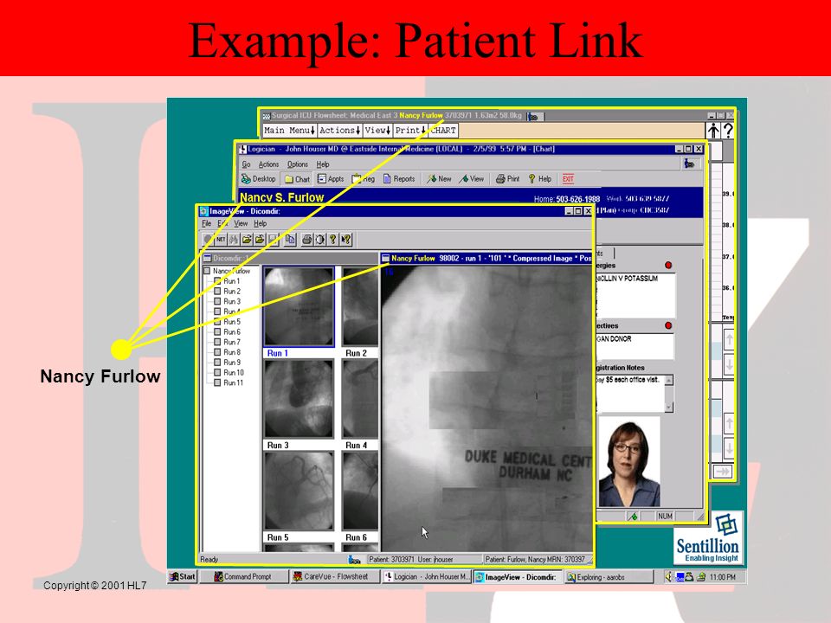Open the Options menu in Logician

coord(297,164)
